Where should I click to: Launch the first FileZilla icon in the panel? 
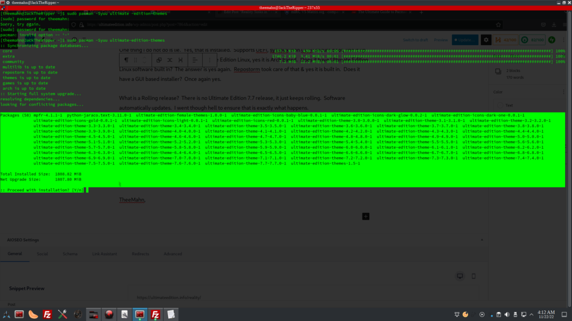click(47, 314)
